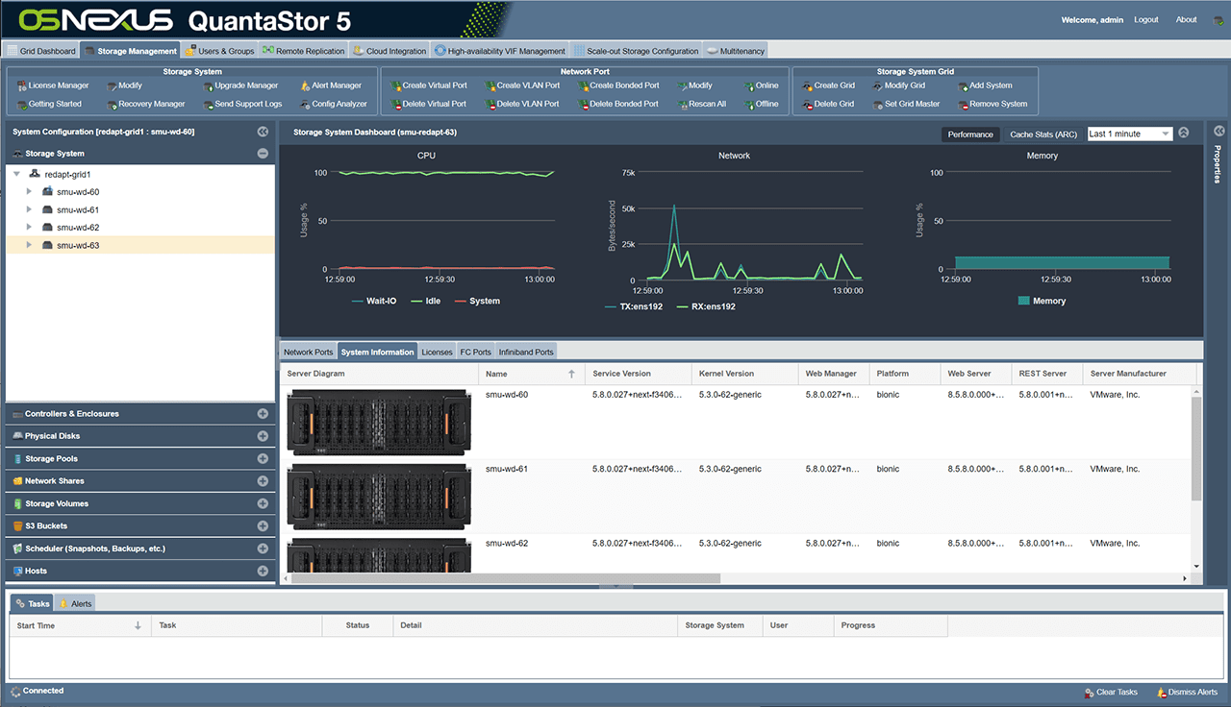Click the horizontal scrollbar of the system table
Screen dimensions: 1231x707
(506, 578)
